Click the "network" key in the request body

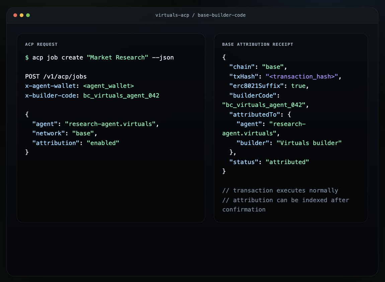(x=49, y=133)
